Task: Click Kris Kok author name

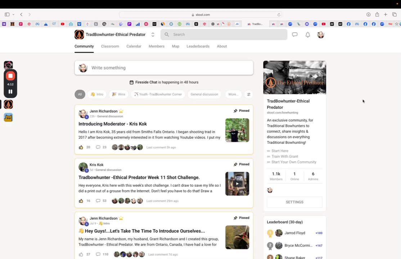Action: (96, 165)
